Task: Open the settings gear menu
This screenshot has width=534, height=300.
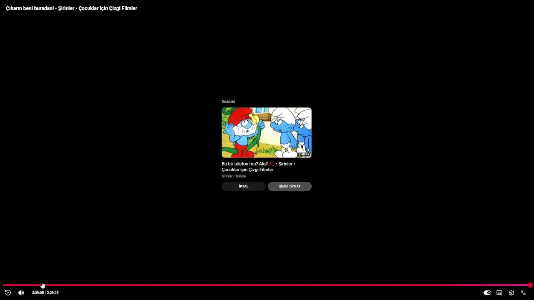Action: pyautogui.click(x=511, y=292)
